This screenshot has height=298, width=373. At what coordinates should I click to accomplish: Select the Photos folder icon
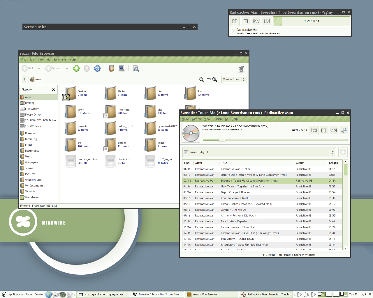(x=111, y=93)
